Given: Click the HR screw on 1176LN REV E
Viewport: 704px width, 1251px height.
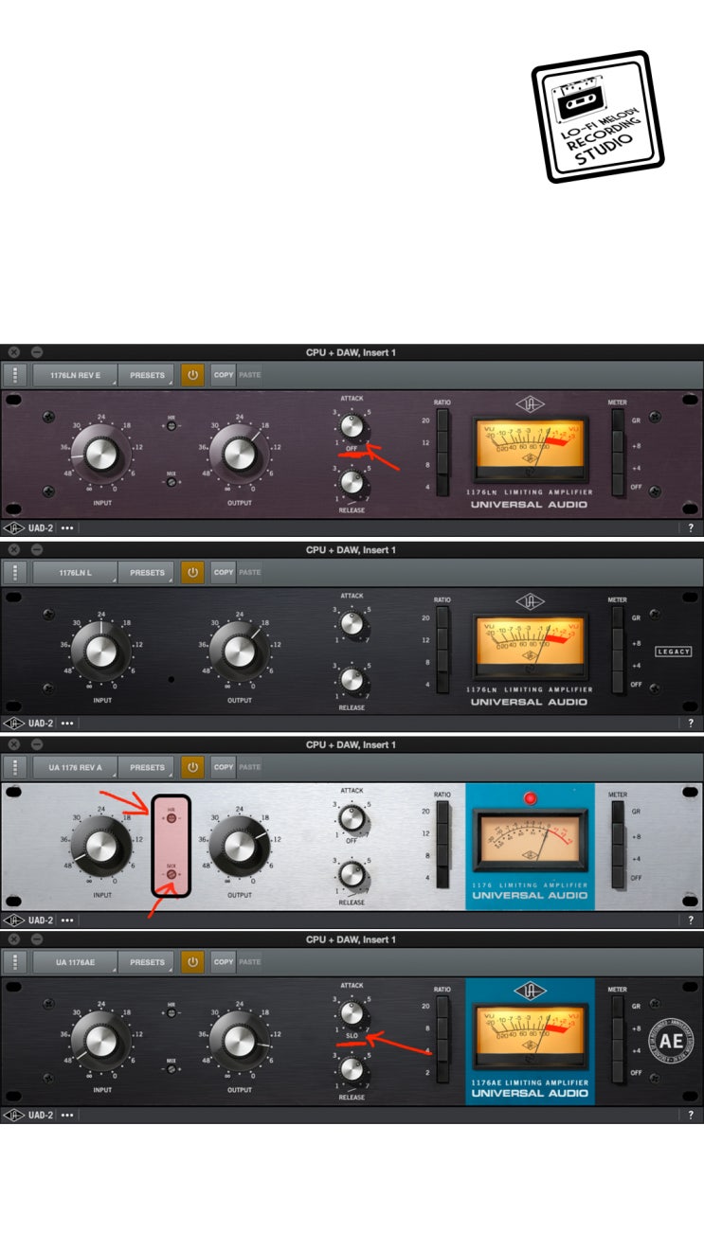Looking at the screenshot, I should [171, 427].
